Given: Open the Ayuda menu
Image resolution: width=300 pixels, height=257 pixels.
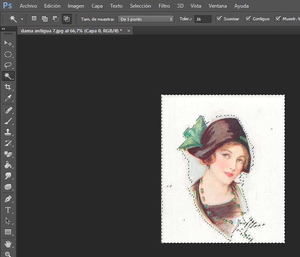Looking at the screenshot, I should [x=242, y=6].
